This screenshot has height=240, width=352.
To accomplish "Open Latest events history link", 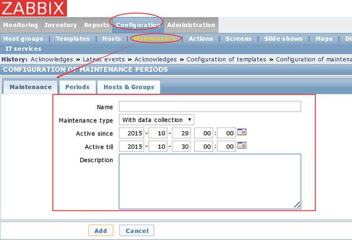I will (x=104, y=59).
